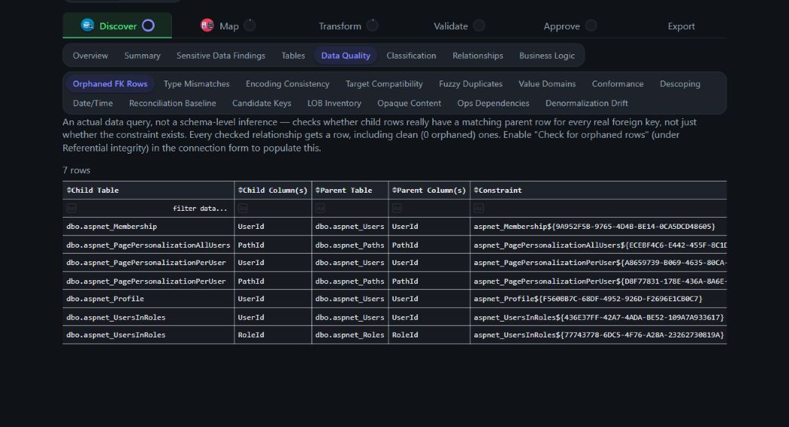The height and width of the screenshot is (427, 789).
Task: Toggle case-sensitive filter for Constraint column
Action: pyautogui.click(x=478, y=208)
